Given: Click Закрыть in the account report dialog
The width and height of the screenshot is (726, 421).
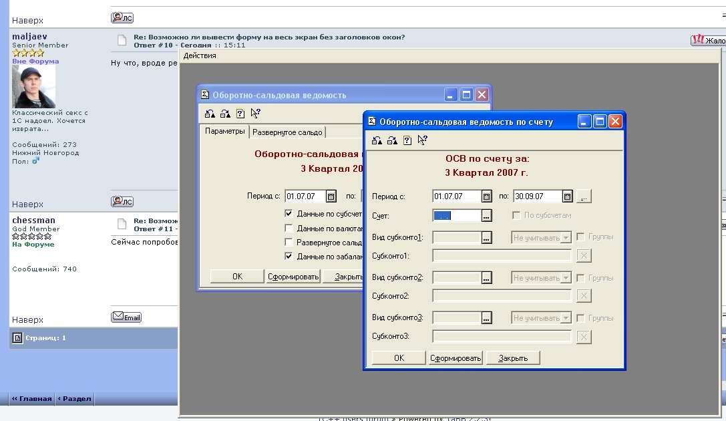Looking at the screenshot, I should pos(513,358).
